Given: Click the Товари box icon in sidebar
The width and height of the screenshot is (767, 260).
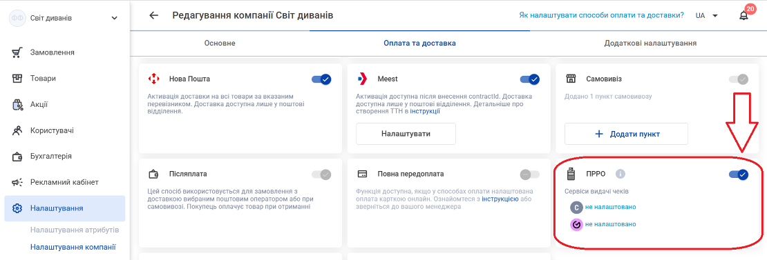Looking at the screenshot, I should pos(17,78).
